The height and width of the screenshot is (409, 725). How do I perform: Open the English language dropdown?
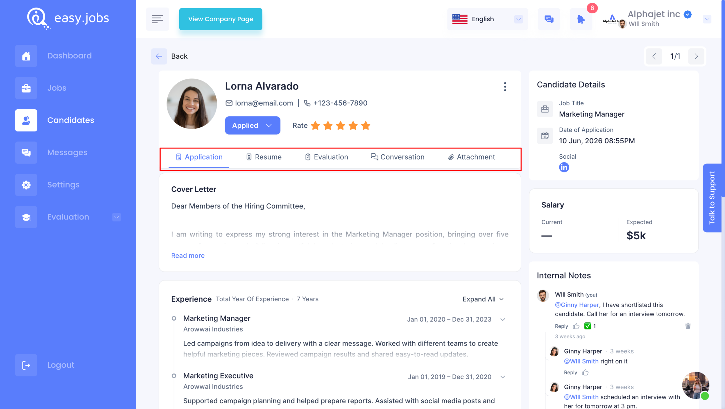click(487, 19)
